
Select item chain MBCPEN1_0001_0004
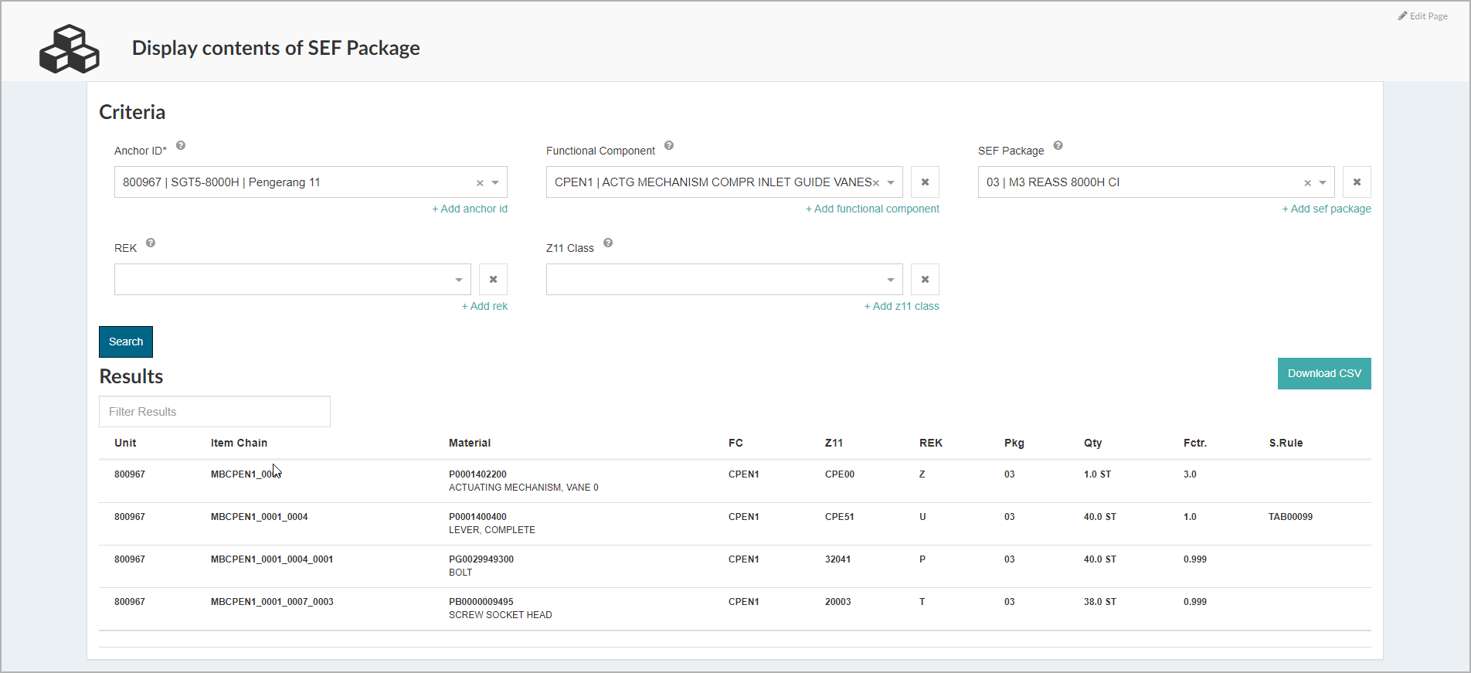pyautogui.click(x=260, y=517)
